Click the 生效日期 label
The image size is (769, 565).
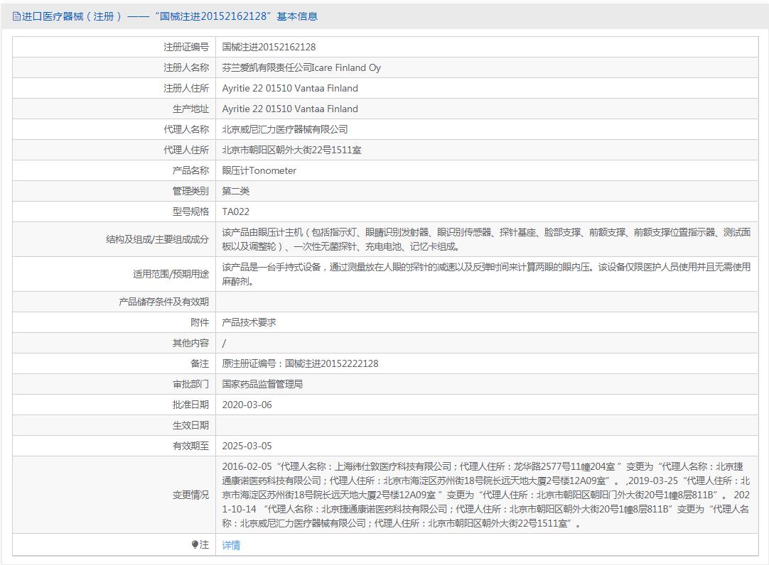(190, 425)
